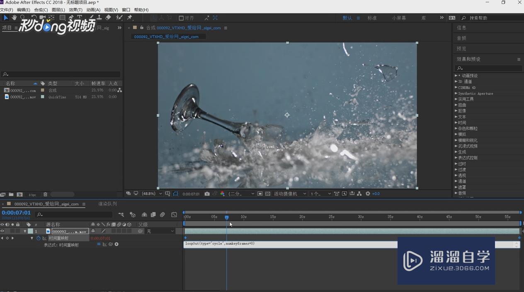Select the Horizontal Type tool
524x292 pixels.
click(80, 18)
